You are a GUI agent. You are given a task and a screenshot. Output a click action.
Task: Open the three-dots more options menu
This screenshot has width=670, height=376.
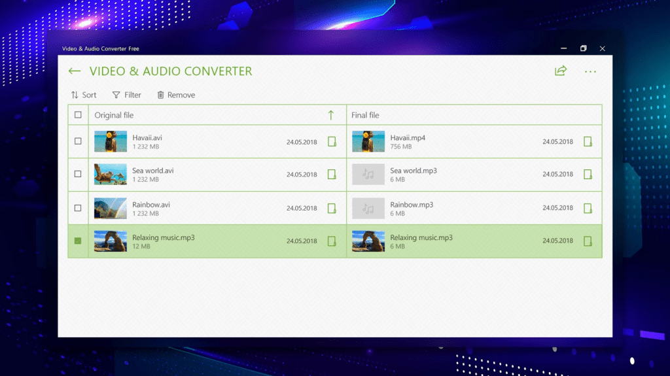pyautogui.click(x=590, y=72)
